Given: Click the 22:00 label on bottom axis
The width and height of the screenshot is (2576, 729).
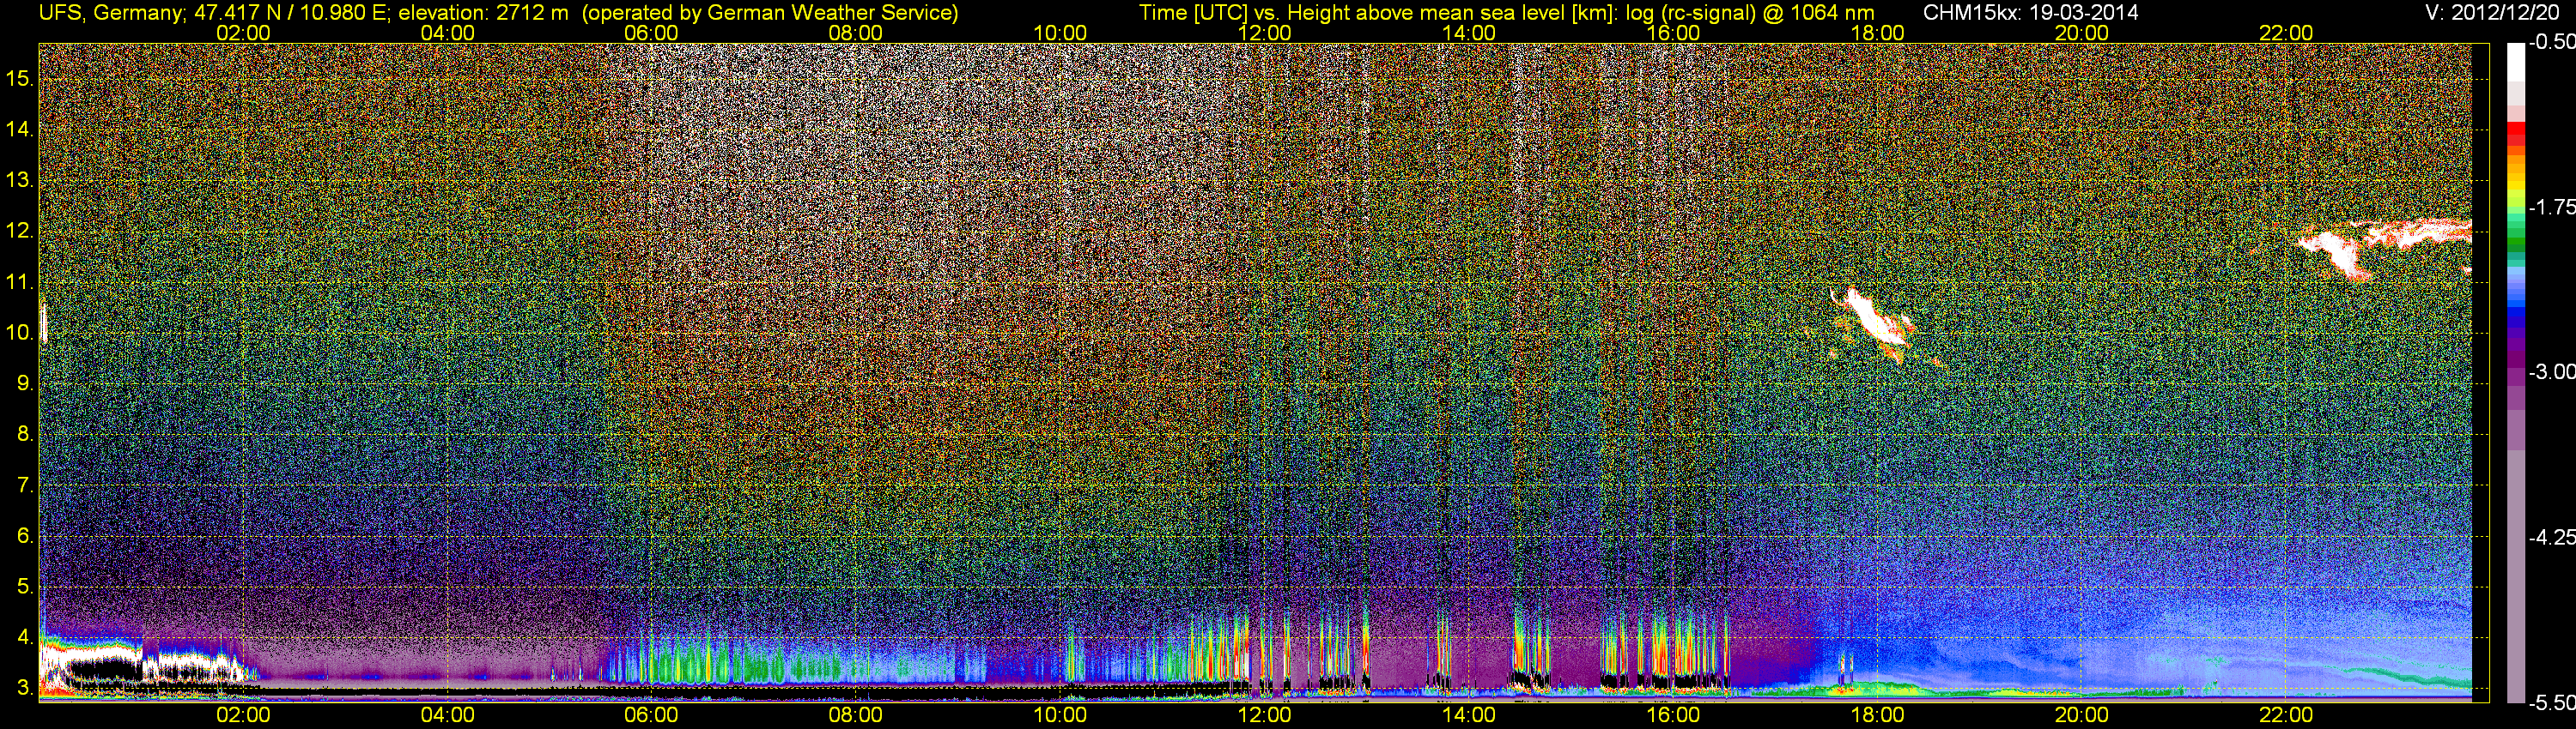Looking at the screenshot, I should 2286,715.
